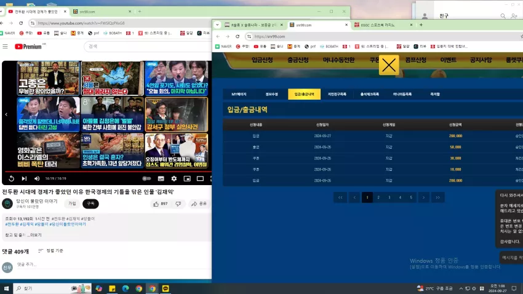Open 머니수동전환 menu item

point(338,60)
